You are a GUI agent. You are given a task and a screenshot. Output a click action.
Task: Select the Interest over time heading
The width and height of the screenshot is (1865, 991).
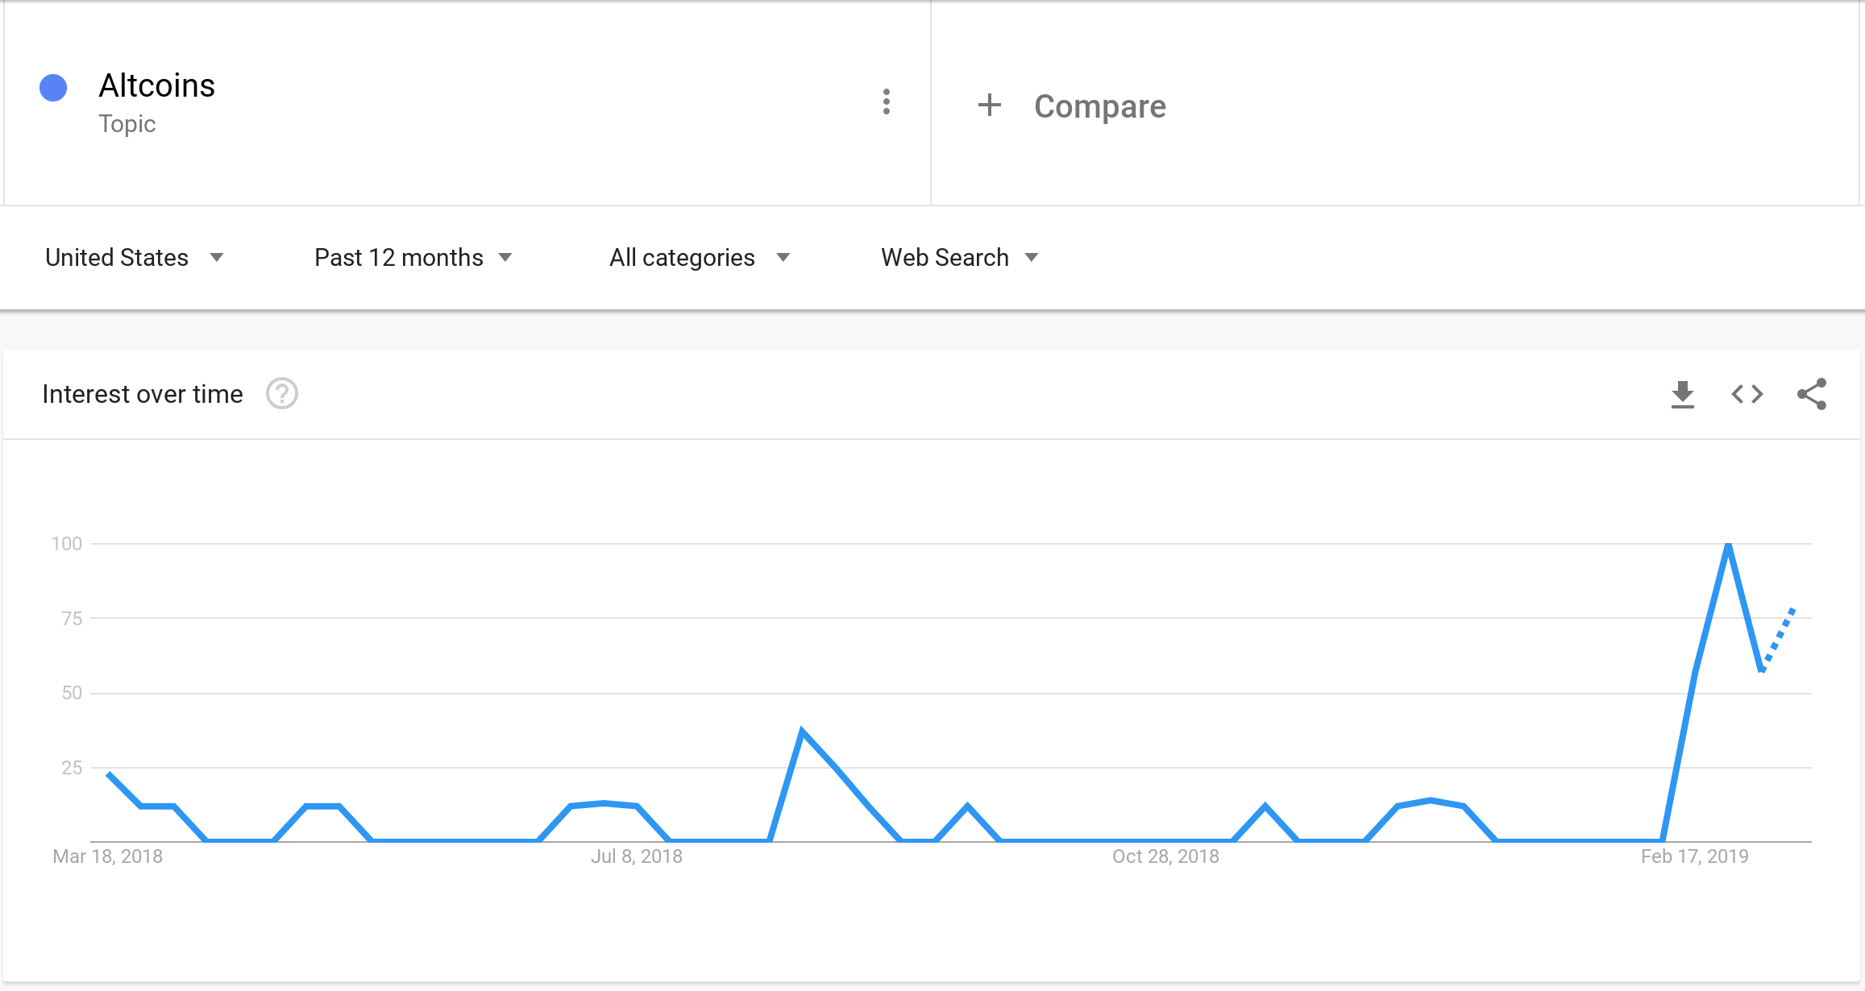pyautogui.click(x=143, y=394)
